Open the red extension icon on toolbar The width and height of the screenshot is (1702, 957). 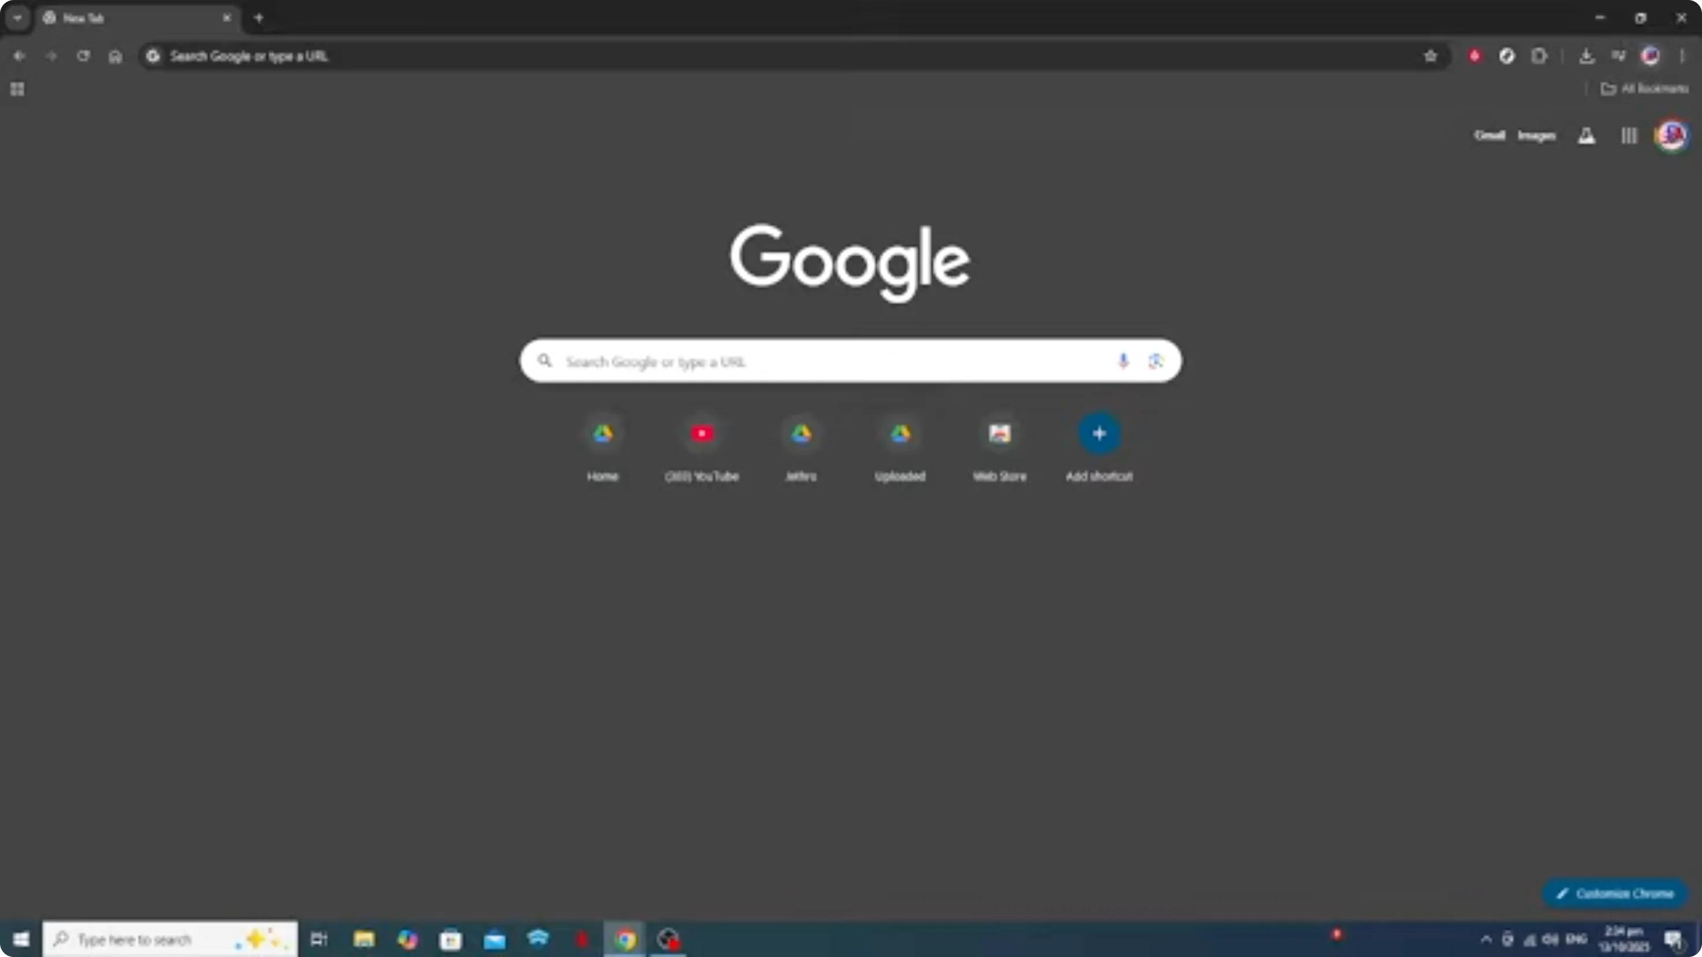click(1474, 56)
